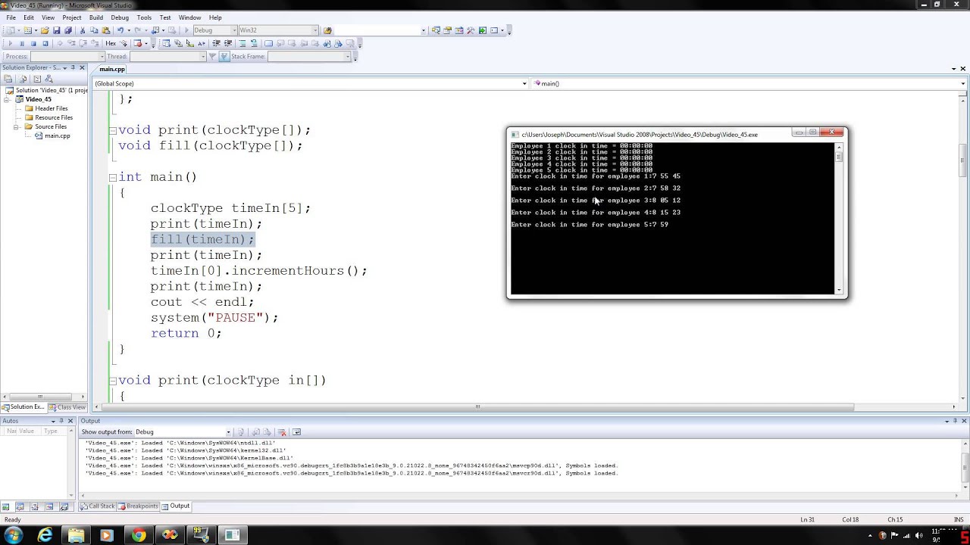Viewport: 970px width, 545px height.
Task: Click the Paste clipboard icon
Action: (x=105, y=30)
